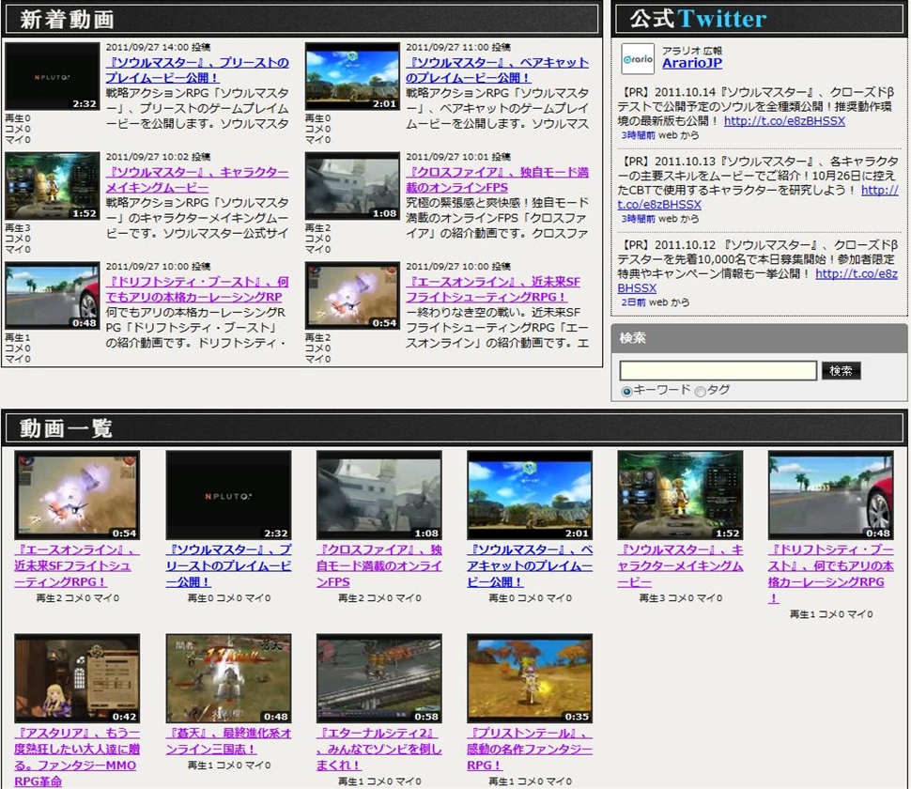
Task: Click the Arario logo icon in Twitter panel
Action: pos(638,58)
